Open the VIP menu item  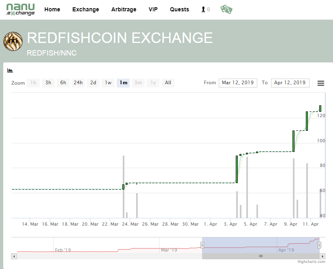[x=153, y=9]
